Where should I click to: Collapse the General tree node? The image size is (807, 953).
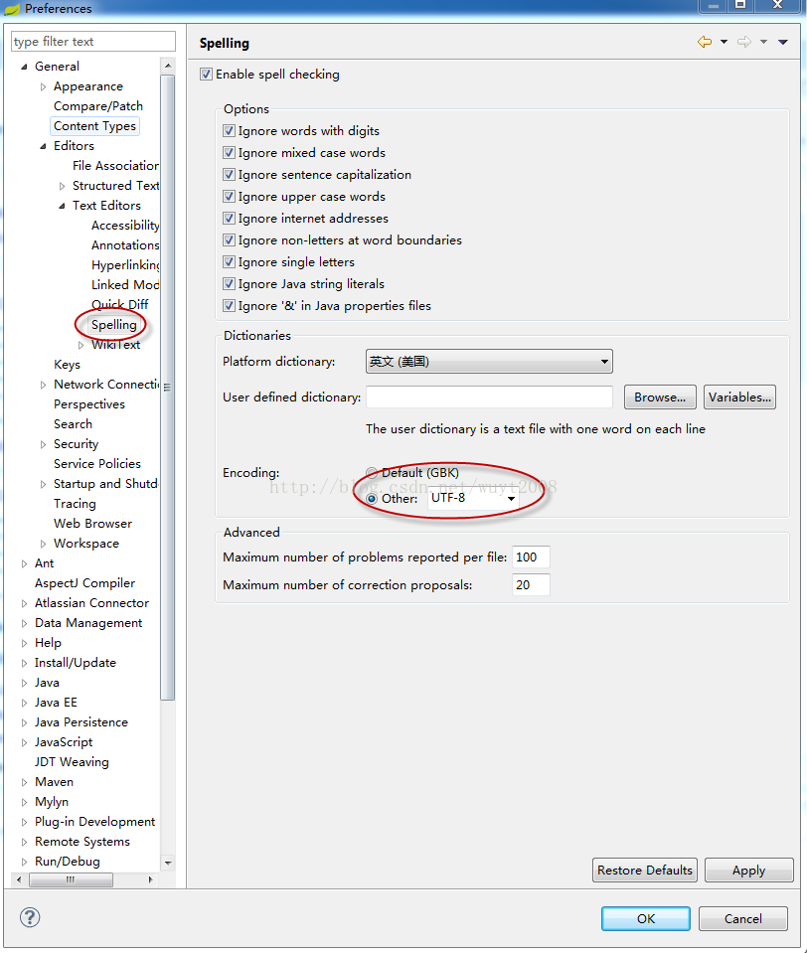(24, 67)
